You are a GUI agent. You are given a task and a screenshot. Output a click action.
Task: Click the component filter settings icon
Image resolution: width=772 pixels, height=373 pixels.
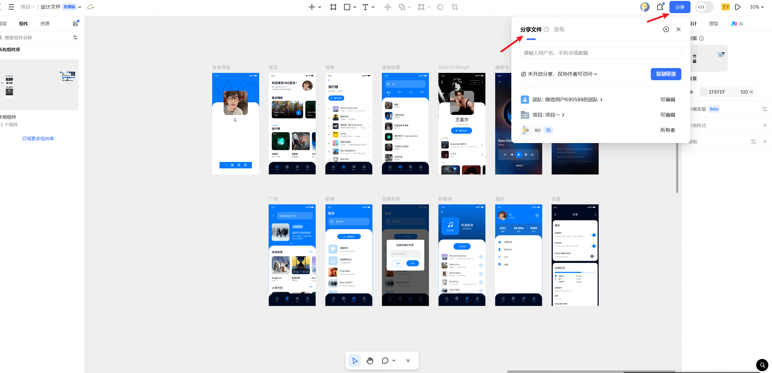pyautogui.click(x=75, y=38)
